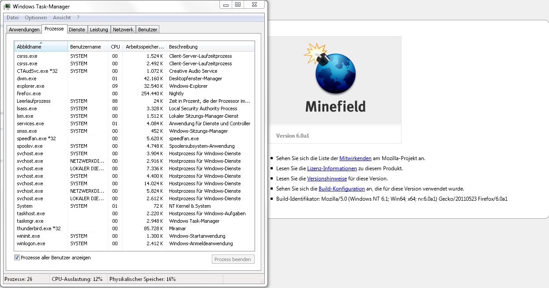Open the Mitwirkenden link
Screen dimensions: 549x288
point(356,158)
